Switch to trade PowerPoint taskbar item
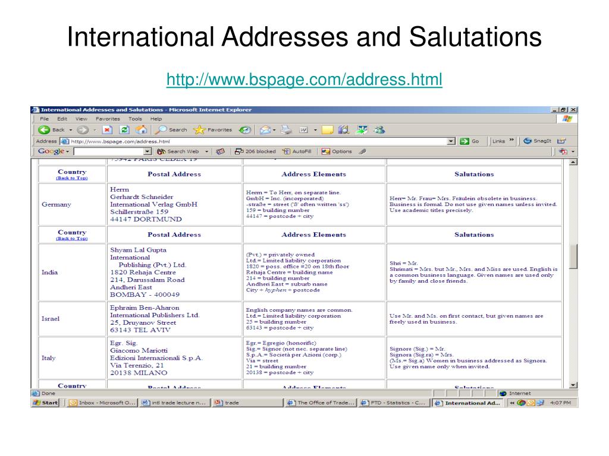 pyautogui.click(x=247, y=403)
